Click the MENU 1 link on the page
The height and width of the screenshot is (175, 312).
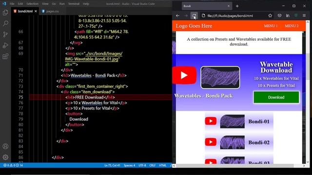click(x=271, y=26)
